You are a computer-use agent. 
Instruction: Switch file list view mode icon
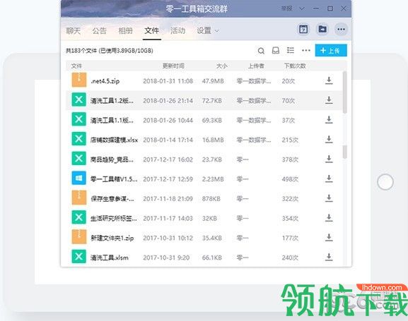[291, 50]
